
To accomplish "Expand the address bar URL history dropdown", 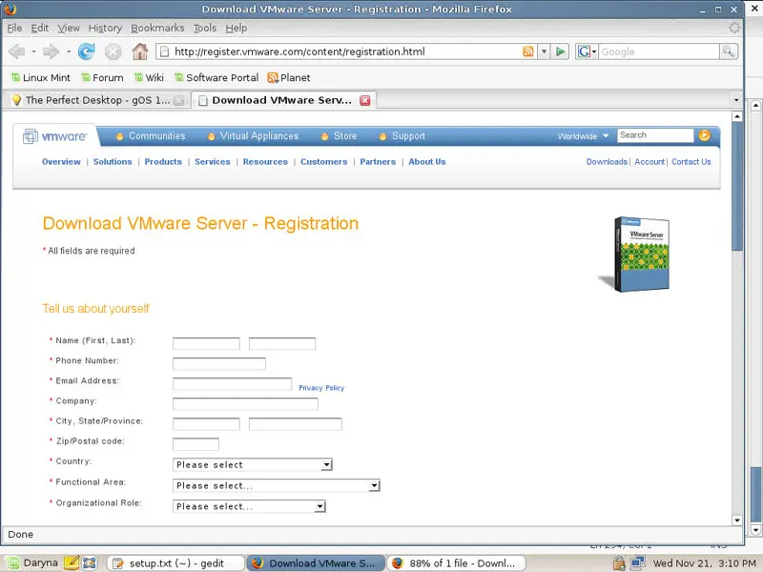I will click(x=544, y=51).
